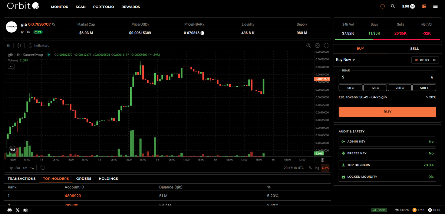Open the docs book icon

point(26,210)
